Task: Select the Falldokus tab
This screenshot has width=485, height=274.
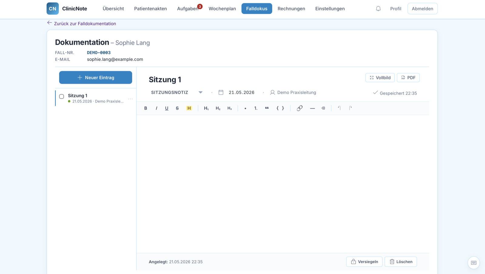Action: pos(257,8)
